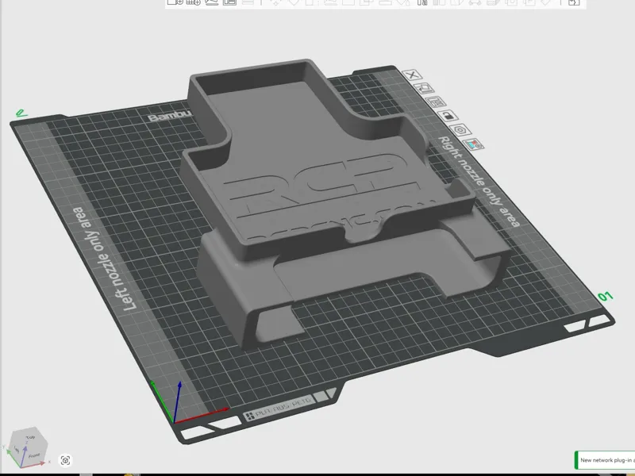Click the Add plate grid icon in top toolbar
The width and height of the screenshot is (635, 476).
pos(193,2)
